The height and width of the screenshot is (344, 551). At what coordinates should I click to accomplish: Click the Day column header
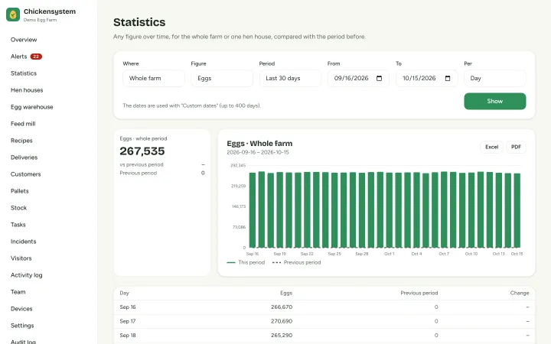(x=125, y=293)
